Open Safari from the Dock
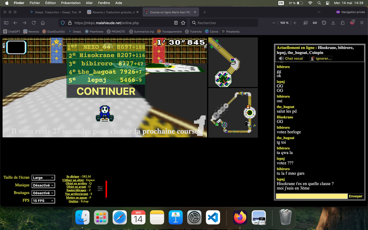The width and height of the screenshot is (368, 230). tap(120, 218)
